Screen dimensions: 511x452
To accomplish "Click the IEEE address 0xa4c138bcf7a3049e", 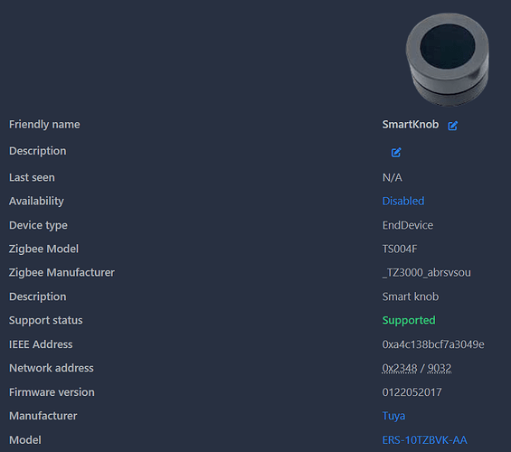I will pyautogui.click(x=433, y=344).
